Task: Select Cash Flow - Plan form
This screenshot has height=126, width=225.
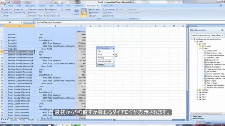Action: 213,58
